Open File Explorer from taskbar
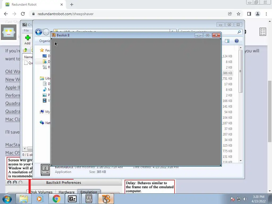Viewport: 272px width, 204px height. click(24, 199)
